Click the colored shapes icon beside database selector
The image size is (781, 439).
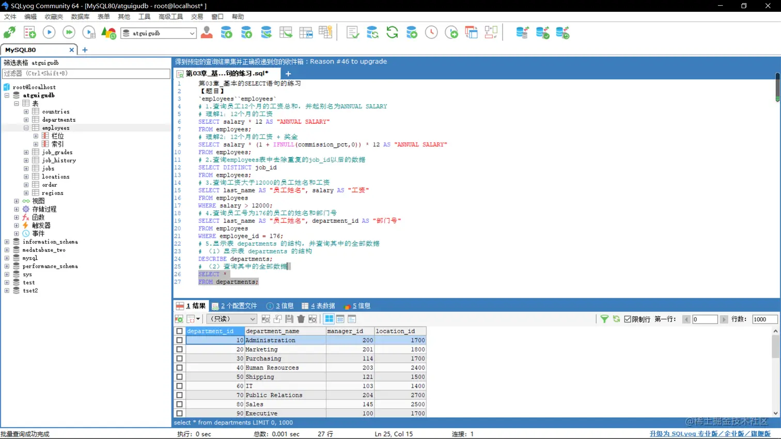click(108, 32)
